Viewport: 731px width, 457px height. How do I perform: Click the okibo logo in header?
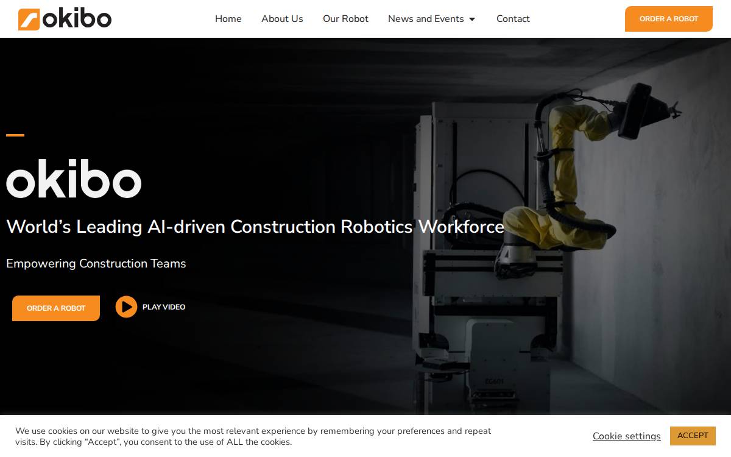pyautogui.click(x=65, y=19)
